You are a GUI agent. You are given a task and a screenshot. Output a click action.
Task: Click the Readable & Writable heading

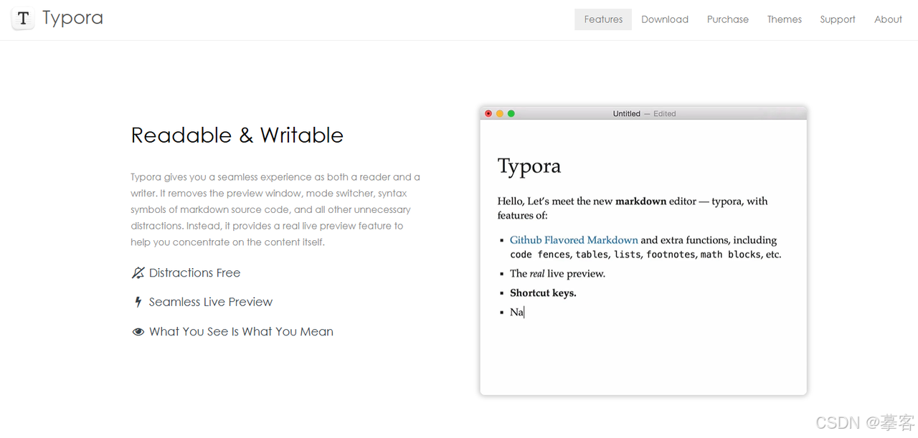pos(237,135)
